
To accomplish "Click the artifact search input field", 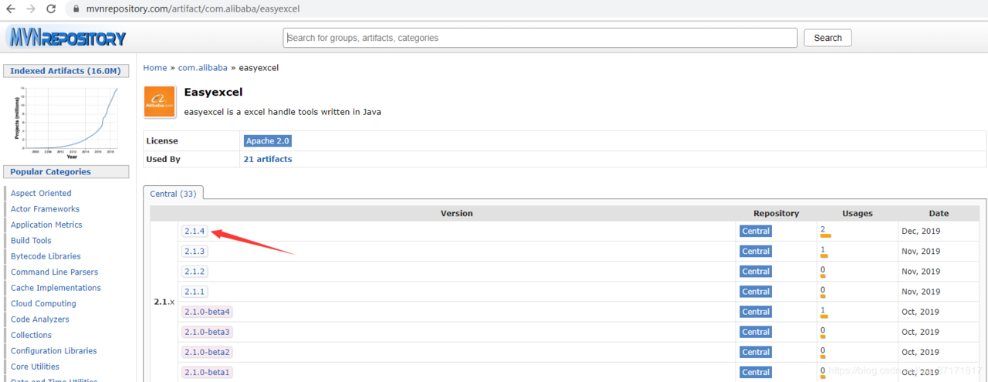I will [x=540, y=38].
